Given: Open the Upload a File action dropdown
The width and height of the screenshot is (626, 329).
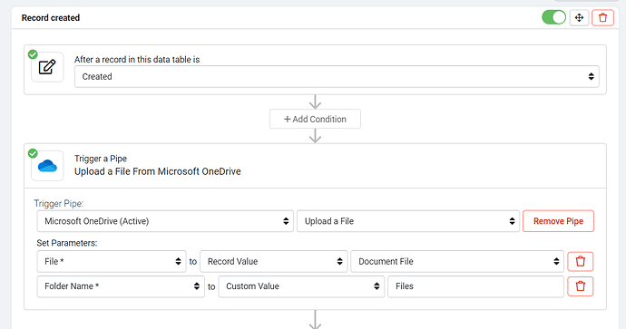Looking at the screenshot, I should [408, 221].
